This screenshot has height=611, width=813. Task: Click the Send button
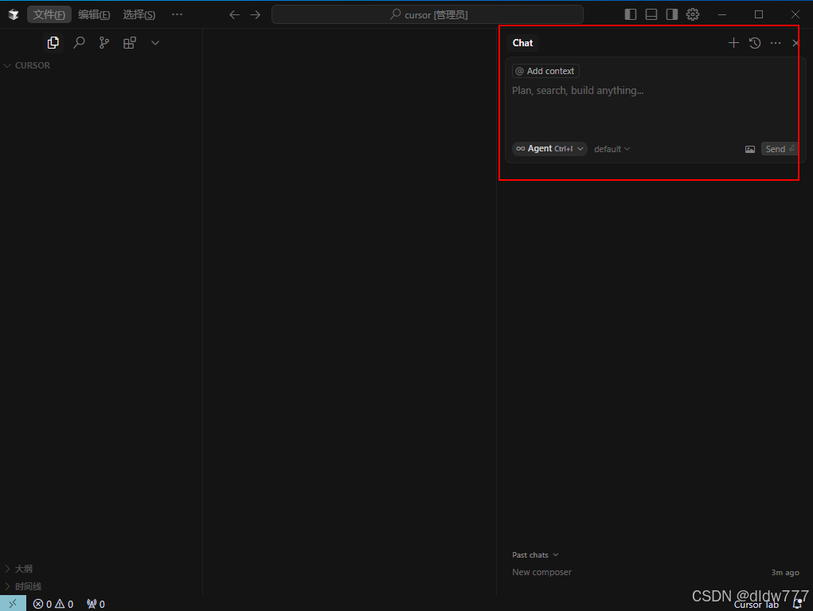(x=780, y=149)
